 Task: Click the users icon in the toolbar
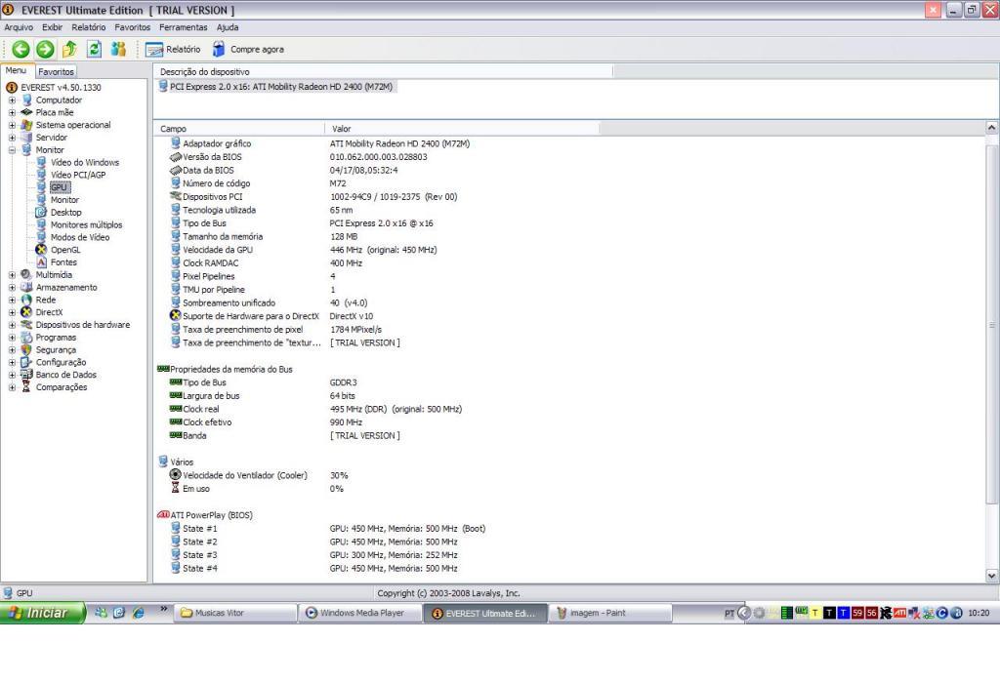click(118, 49)
